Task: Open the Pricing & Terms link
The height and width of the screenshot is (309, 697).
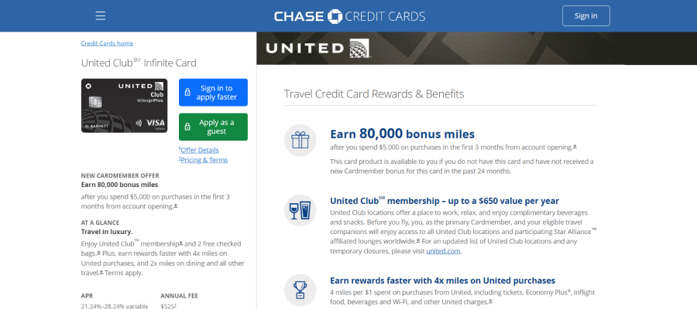Action: tap(203, 160)
